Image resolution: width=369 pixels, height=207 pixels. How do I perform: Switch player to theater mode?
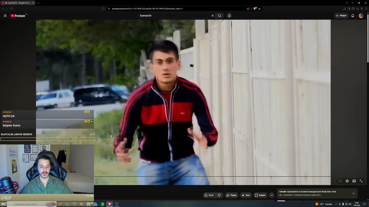pos(354,181)
